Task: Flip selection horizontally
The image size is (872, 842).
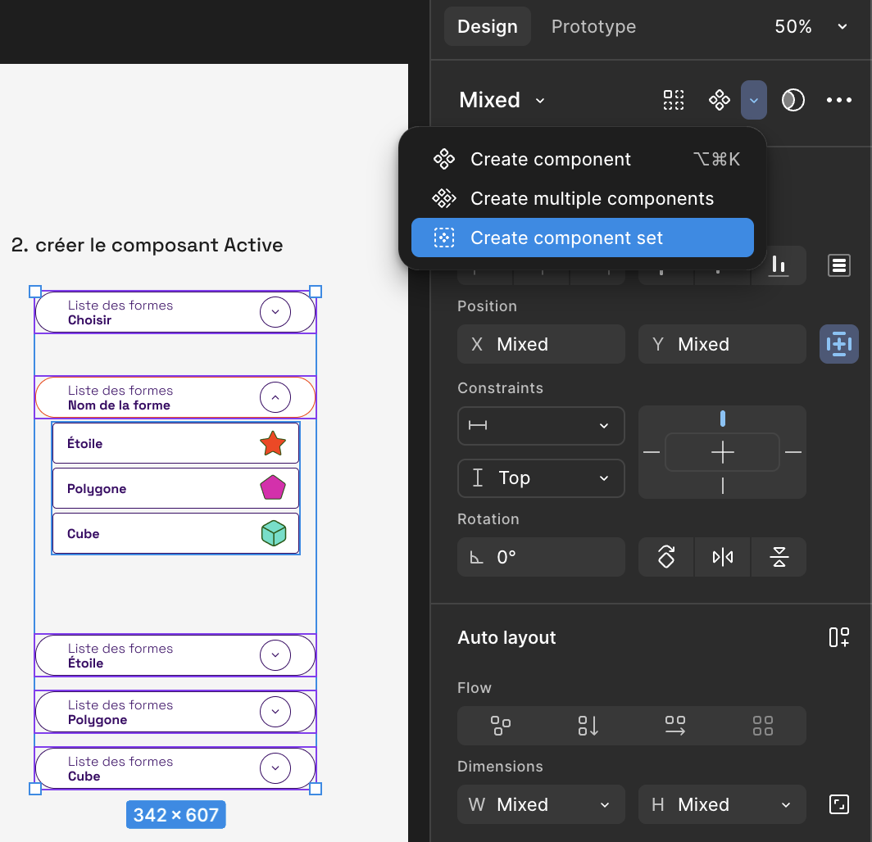Action: pyautogui.click(x=722, y=557)
